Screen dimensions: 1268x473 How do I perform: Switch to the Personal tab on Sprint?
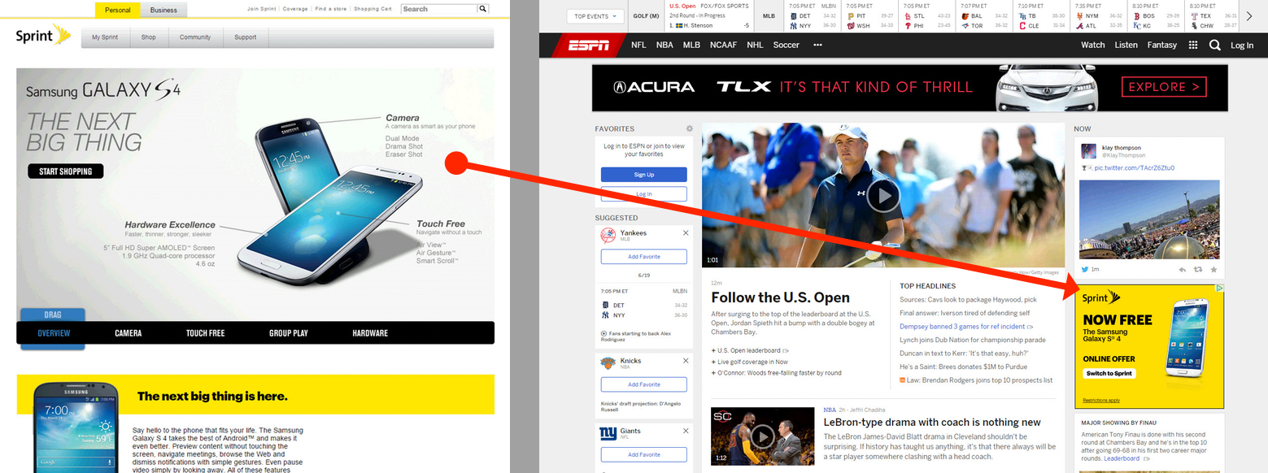tap(117, 10)
